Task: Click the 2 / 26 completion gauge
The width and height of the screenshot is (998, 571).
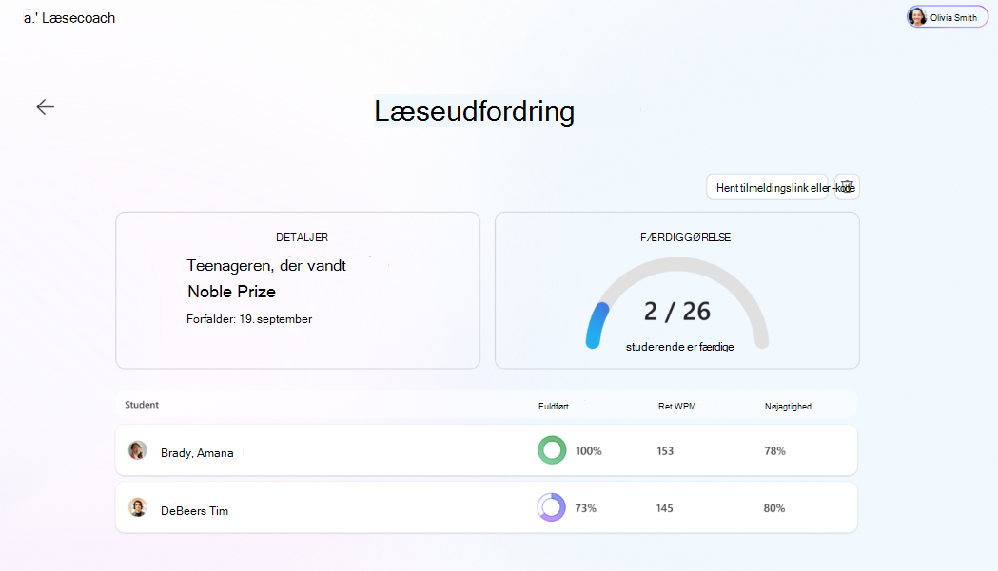Action: click(x=677, y=304)
